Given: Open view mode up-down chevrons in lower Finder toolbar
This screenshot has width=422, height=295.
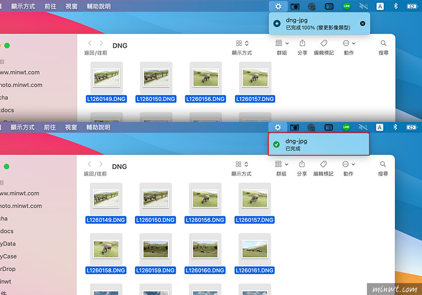Looking at the screenshot, I should pyautogui.click(x=246, y=164).
